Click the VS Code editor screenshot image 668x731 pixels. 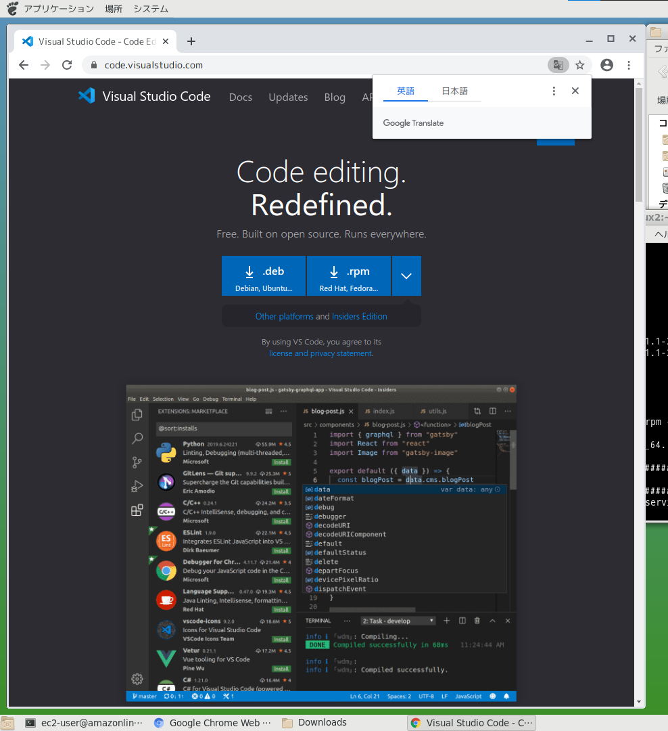click(x=321, y=543)
